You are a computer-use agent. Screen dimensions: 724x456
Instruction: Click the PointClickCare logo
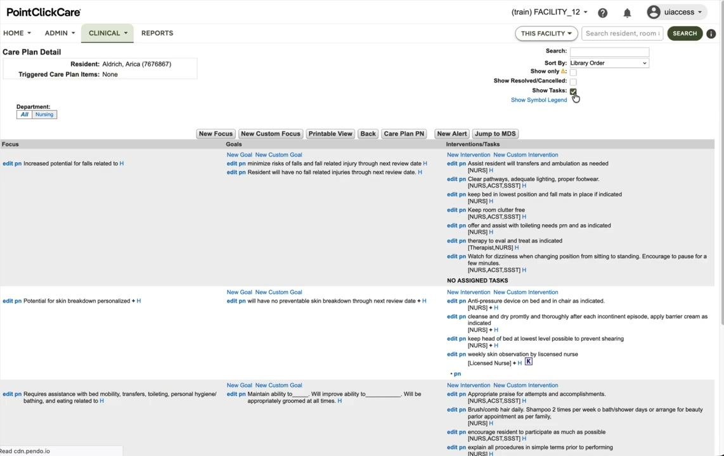43,13
